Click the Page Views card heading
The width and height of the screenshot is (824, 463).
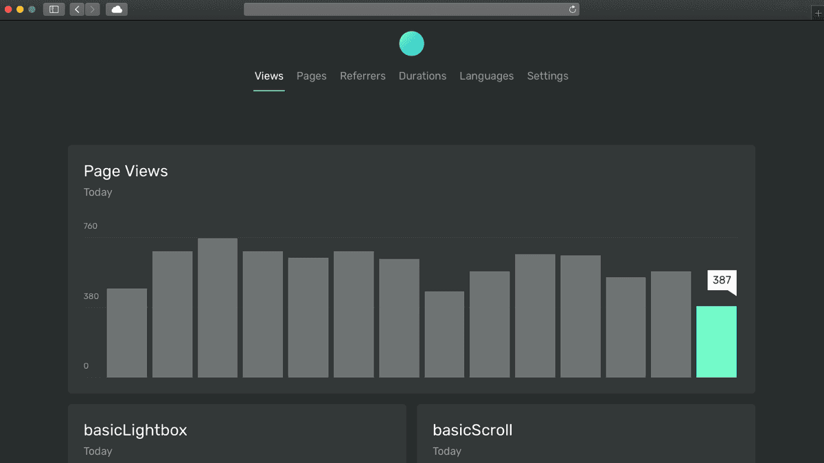[126, 171]
